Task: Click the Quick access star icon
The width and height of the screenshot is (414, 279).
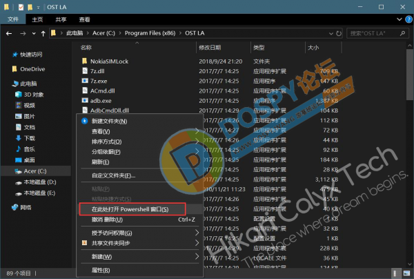Action: point(15,55)
